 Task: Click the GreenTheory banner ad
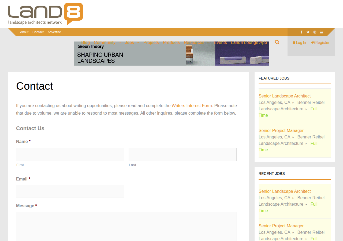pos(171,54)
